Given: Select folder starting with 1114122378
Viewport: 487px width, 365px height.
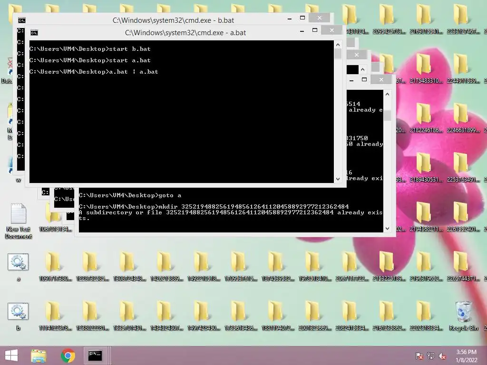Looking at the screenshot, I should coord(55,316).
